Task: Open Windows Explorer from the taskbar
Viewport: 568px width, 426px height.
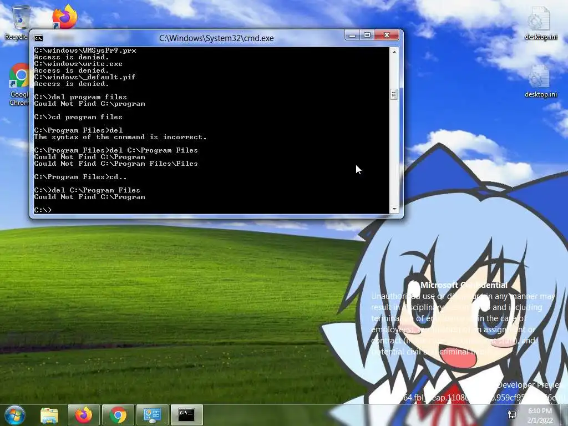Action: click(49, 415)
